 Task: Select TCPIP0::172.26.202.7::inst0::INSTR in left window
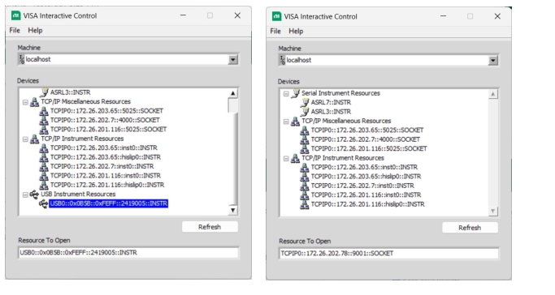tap(102, 167)
